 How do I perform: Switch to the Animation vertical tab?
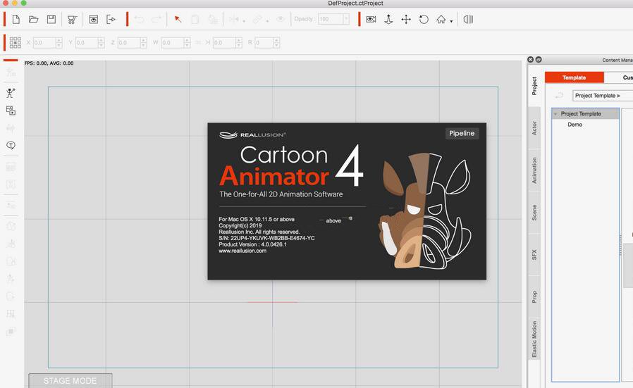[534, 170]
